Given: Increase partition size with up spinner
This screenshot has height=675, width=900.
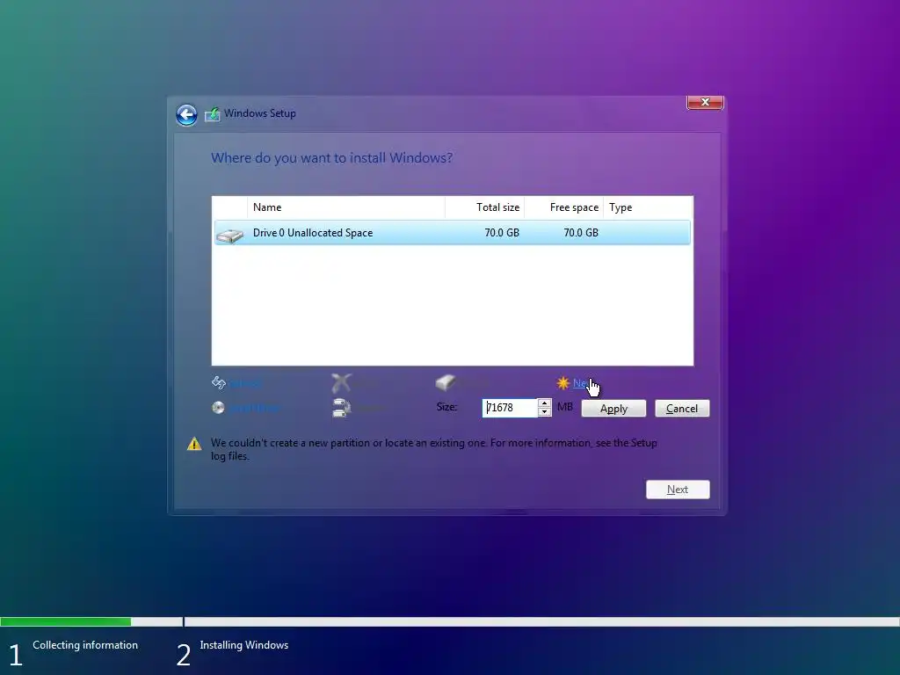Looking at the screenshot, I should coord(544,403).
